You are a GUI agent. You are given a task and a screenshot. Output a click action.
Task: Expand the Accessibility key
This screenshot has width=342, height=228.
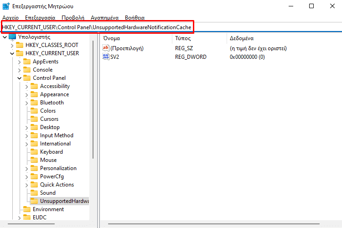[26, 87]
